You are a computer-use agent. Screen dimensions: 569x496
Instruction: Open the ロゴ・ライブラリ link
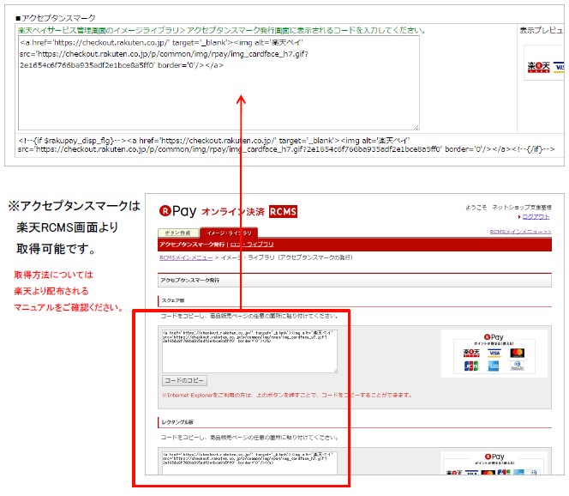252,245
